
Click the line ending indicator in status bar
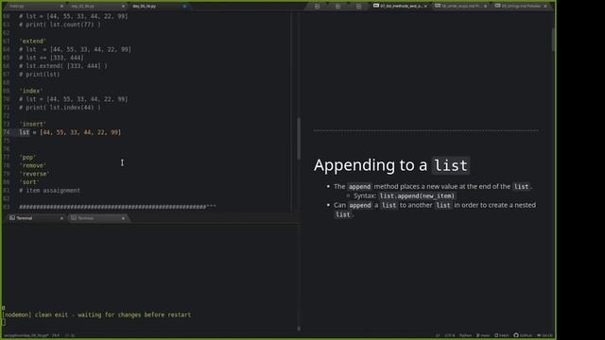click(438, 335)
